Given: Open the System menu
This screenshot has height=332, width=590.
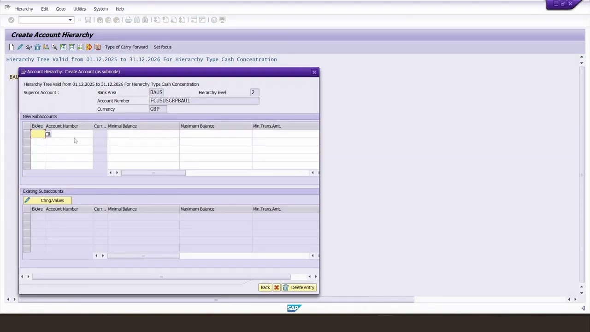Looking at the screenshot, I should [x=100, y=9].
